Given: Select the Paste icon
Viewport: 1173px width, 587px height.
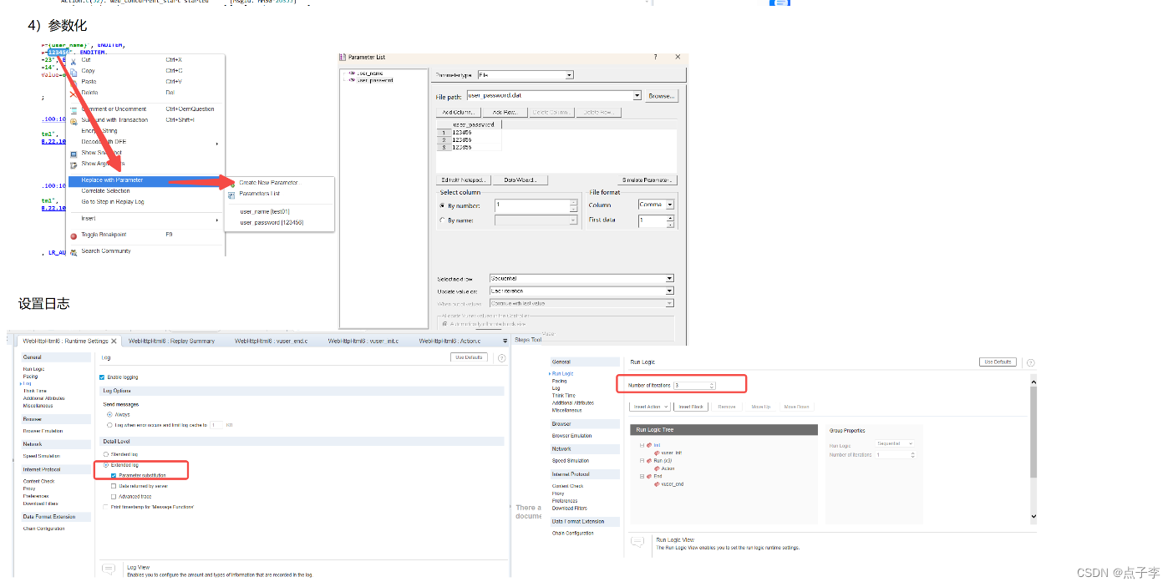Looking at the screenshot, I should pos(73,81).
